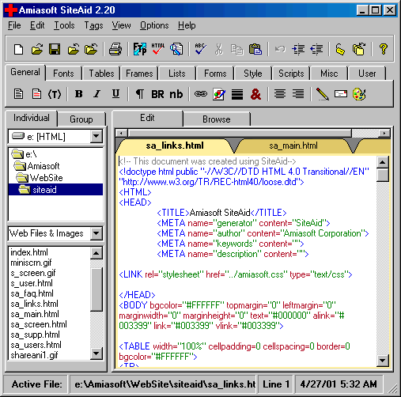Open the e: [HTML] drive dropdown
This screenshot has width=401, height=397.
coord(96,136)
